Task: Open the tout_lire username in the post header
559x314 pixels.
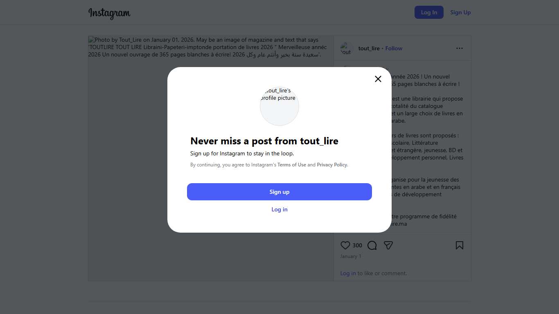Action: pyautogui.click(x=369, y=48)
